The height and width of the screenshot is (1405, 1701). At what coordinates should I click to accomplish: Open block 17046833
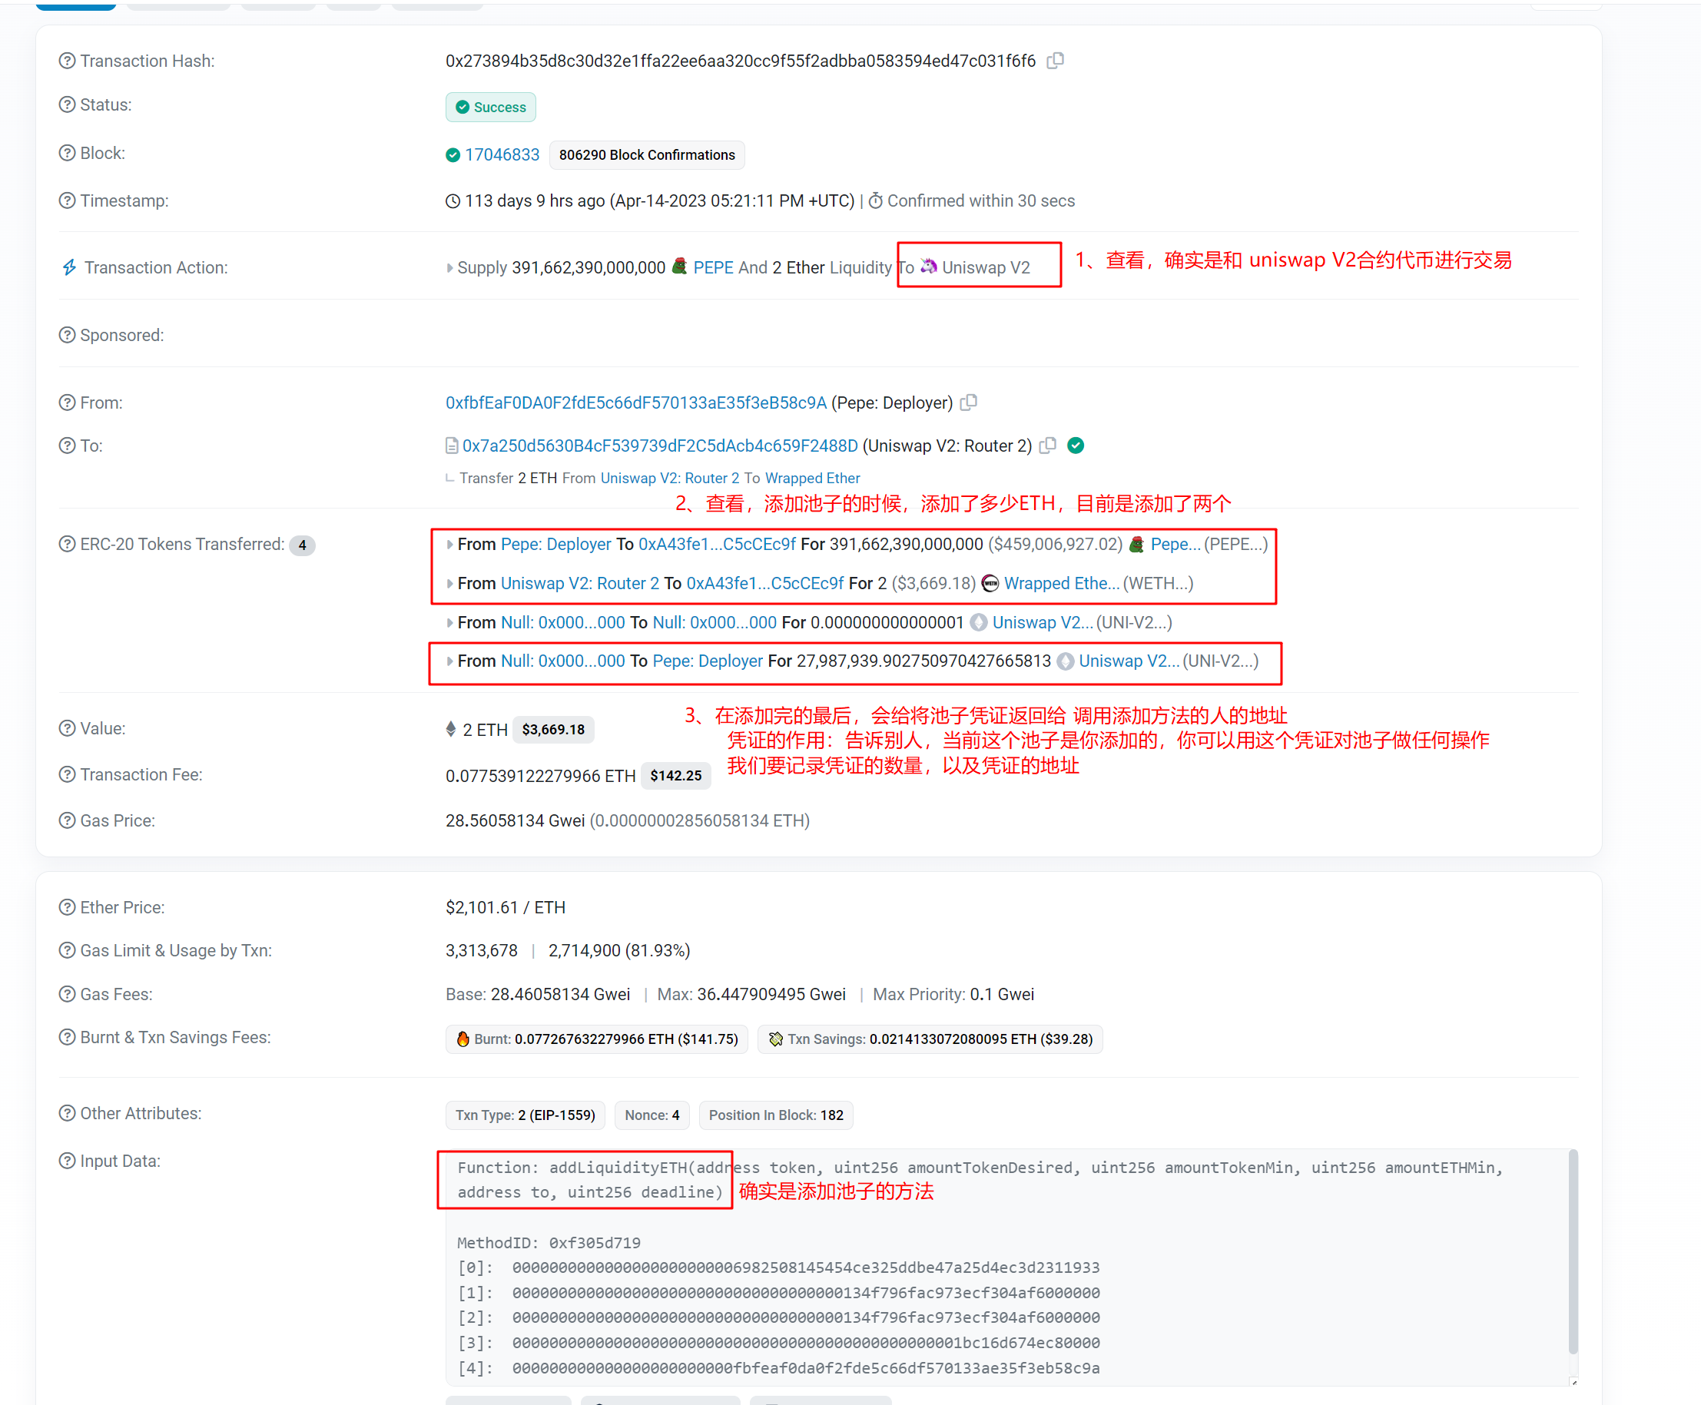pos(502,154)
